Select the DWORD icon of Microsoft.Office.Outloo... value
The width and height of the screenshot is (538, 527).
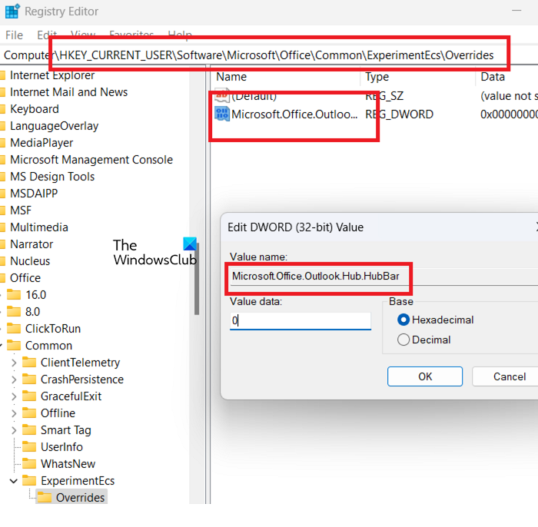click(x=221, y=114)
